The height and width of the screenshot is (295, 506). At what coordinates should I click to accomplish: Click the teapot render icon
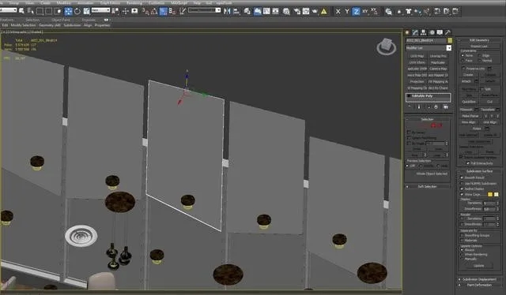pos(315,12)
